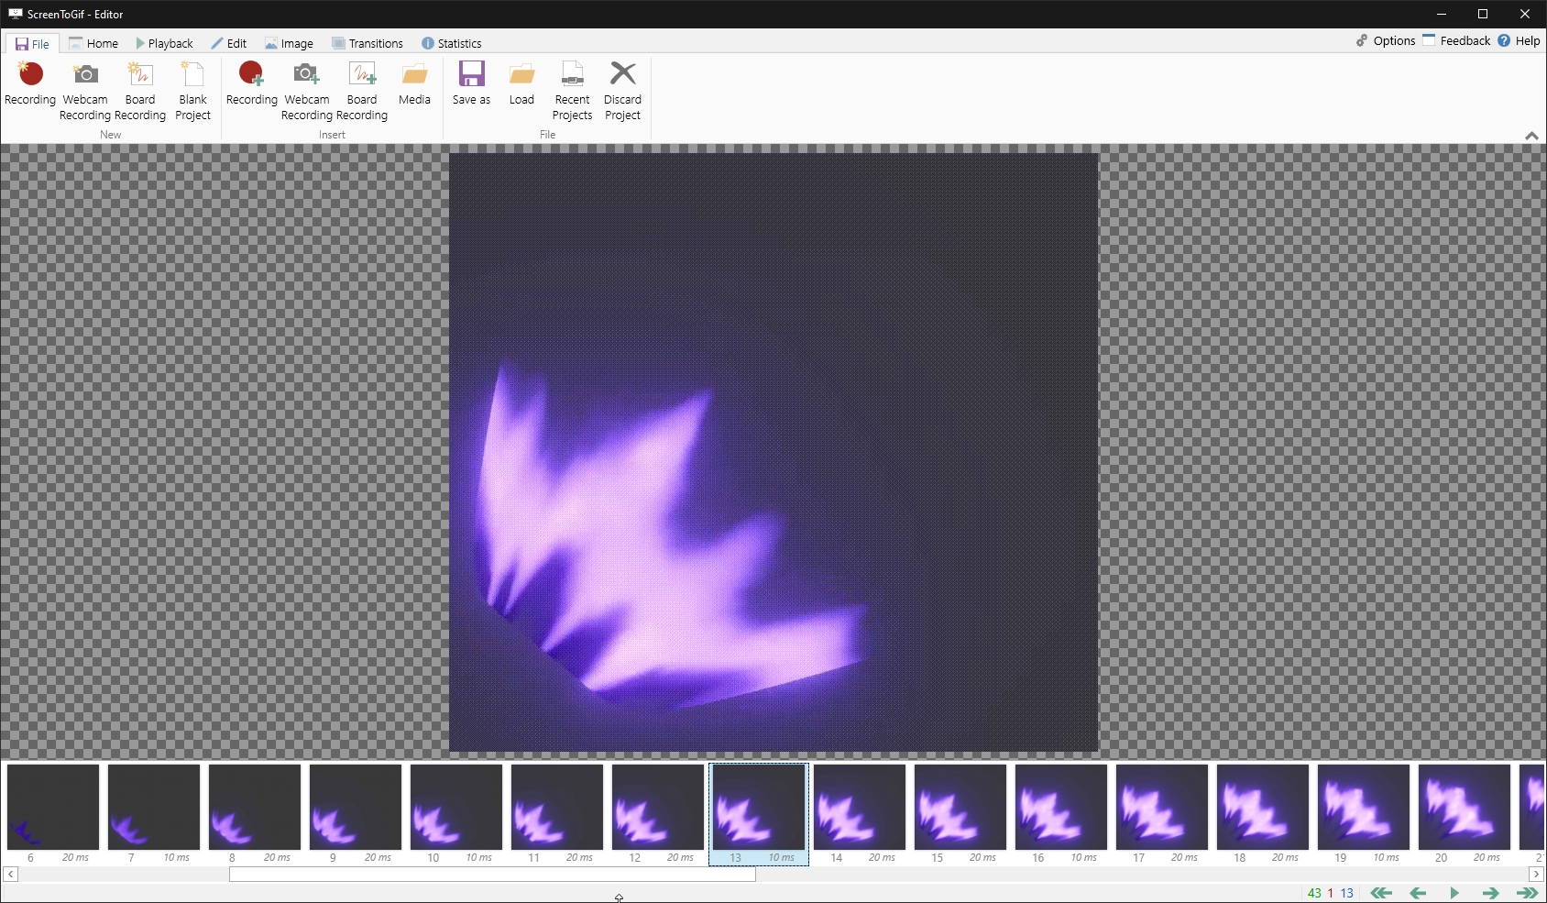Switch to the Edit tab
1547x903 pixels.
point(228,43)
